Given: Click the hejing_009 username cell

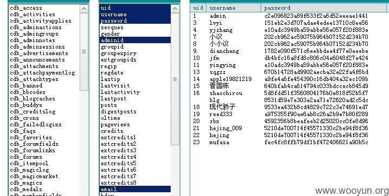Looking at the screenshot, I should click(226, 129).
